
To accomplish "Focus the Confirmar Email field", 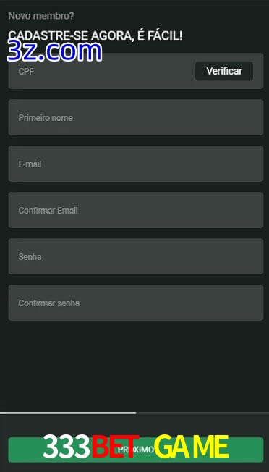I will pos(136,210).
